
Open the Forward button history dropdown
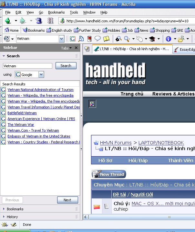31,21
